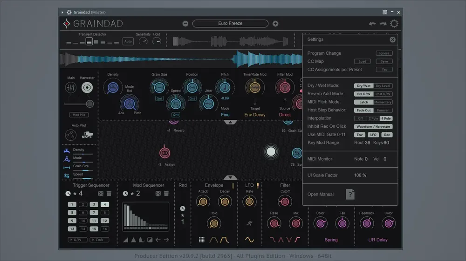466x261 pixels.
Task: Clear the Mod Sequencer with trash icon
Action: pos(166,194)
